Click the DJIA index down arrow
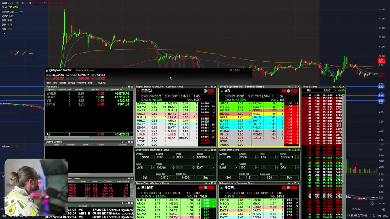The width and height of the screenshot is (390, 219). [x=48, y=78]
